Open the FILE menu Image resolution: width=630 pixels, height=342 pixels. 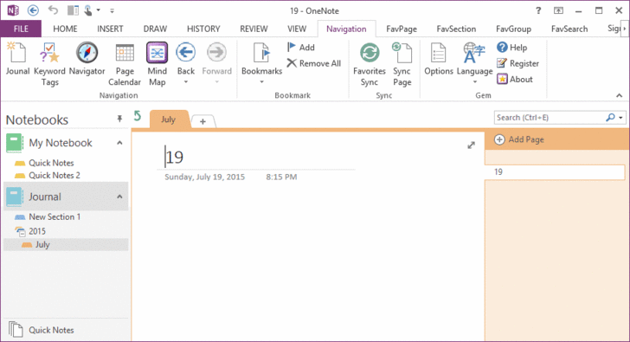point(21,29)
